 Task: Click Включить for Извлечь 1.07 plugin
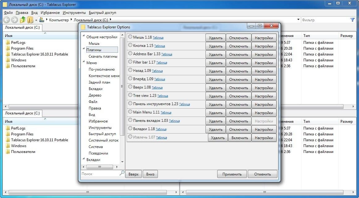pos(239,138)
